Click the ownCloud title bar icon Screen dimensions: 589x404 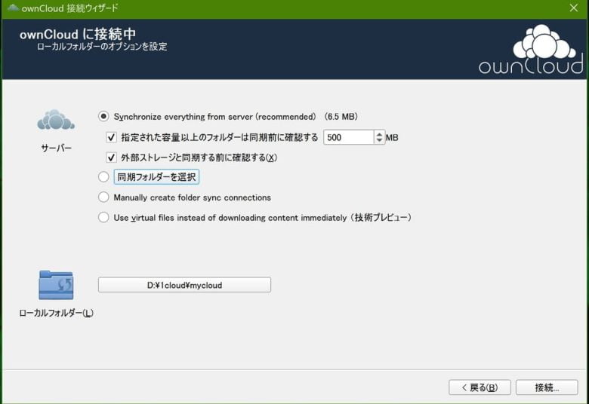click(13, 8)
